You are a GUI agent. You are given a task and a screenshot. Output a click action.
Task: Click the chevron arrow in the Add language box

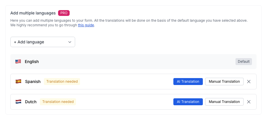70,42
